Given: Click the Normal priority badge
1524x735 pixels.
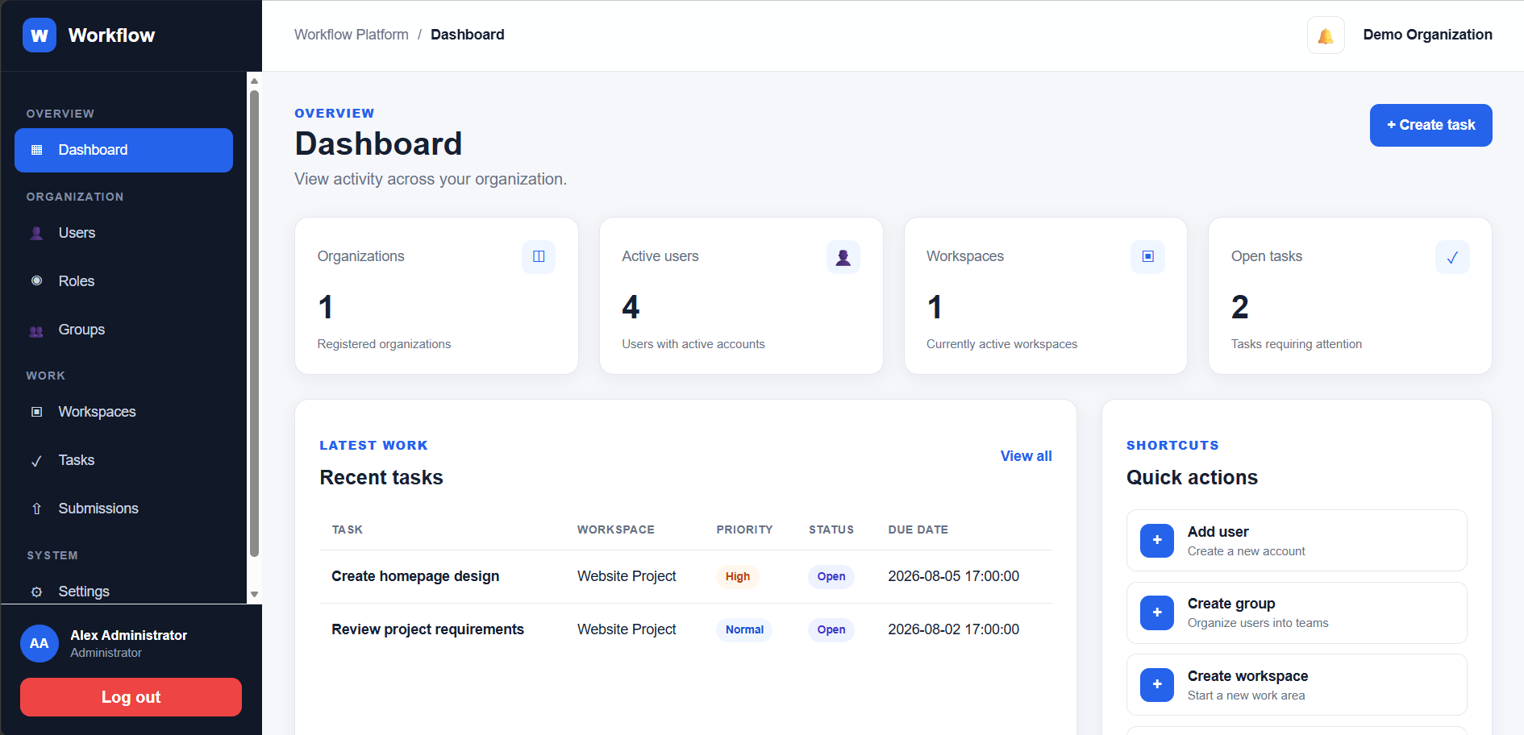Looking at the screenshot, I should point(744,630).
